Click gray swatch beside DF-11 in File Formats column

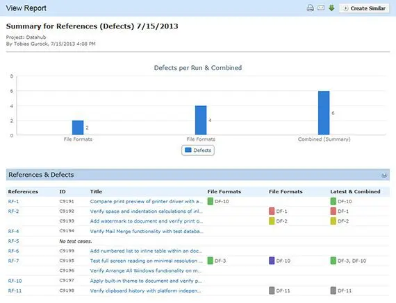(x=272, y=291)
